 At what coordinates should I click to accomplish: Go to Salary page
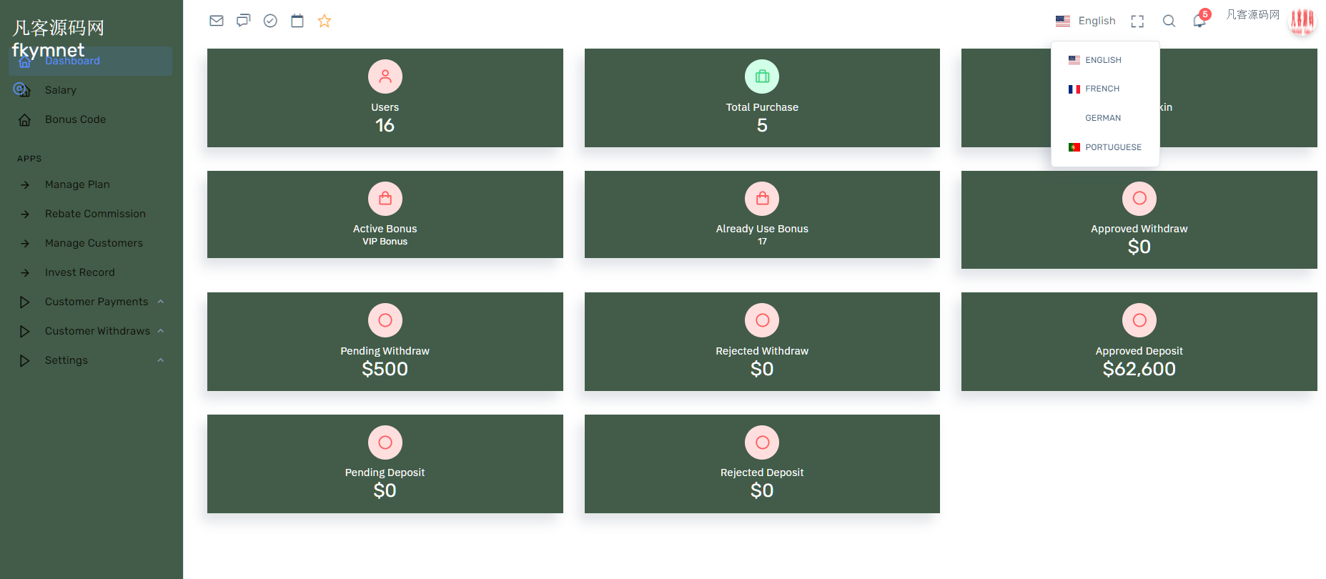coord(60,90)
